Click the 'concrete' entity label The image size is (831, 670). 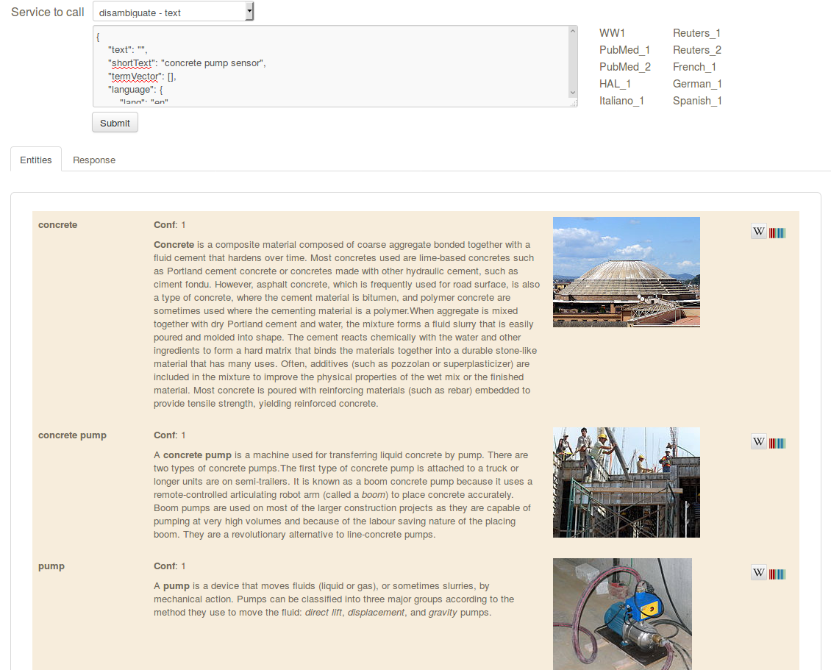pos(58,225)
